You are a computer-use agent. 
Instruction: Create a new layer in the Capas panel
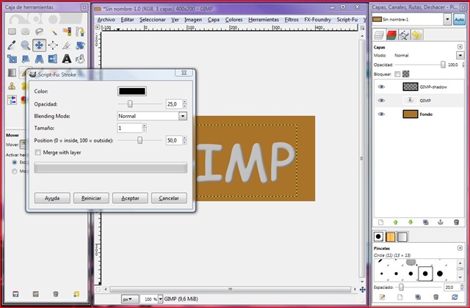coord(380,222)
